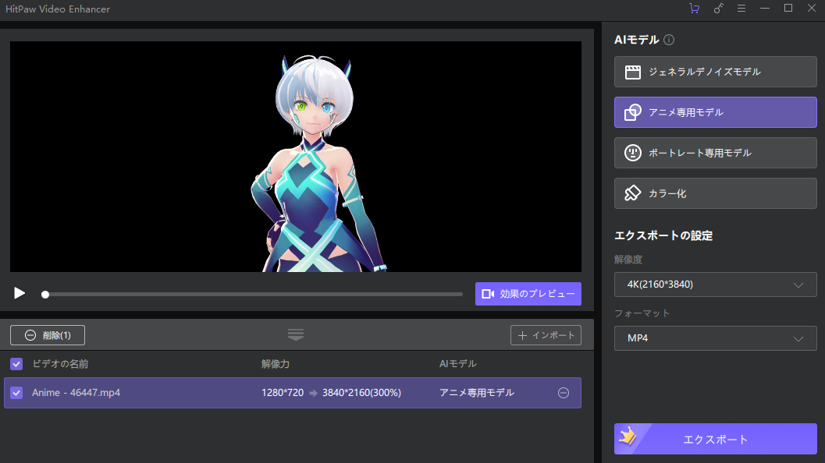The image size is (825, 463).
Task: Click アニメ専用モデル in the video row
Action: pos(477,393)
